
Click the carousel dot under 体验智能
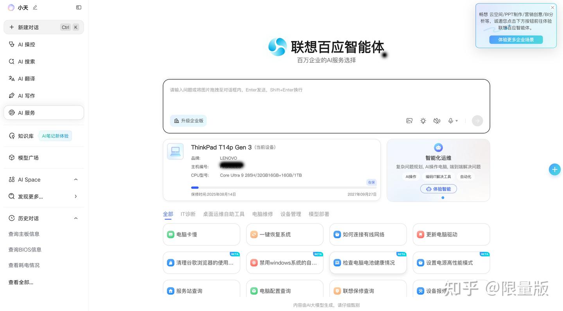443,198
